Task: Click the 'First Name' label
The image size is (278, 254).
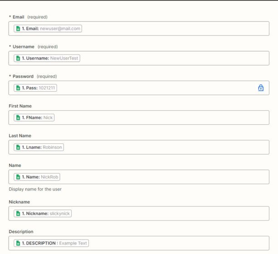Action: (20, 106)
